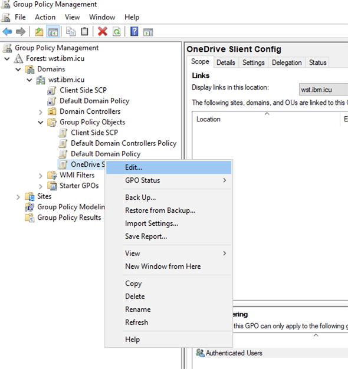348x369 pixels.
Task: Collapse the Forest: wst.ibm.icu node
Action: click(7, 58)
